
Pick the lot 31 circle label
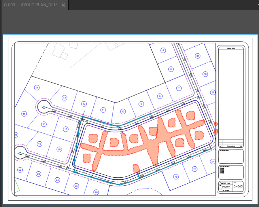coord(198,56)
